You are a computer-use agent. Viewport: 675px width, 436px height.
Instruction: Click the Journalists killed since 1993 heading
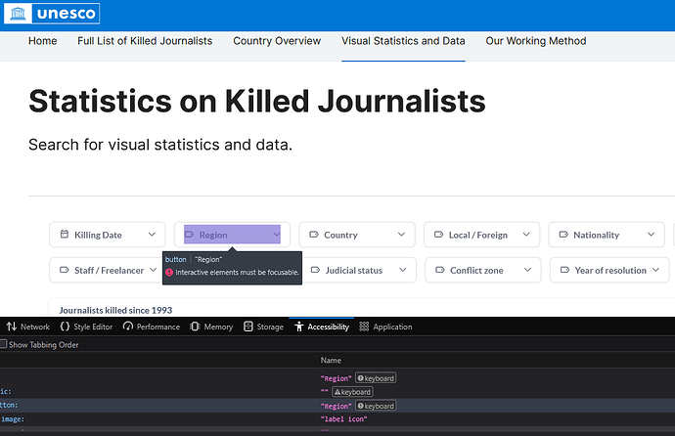click(x=115, y=310)
